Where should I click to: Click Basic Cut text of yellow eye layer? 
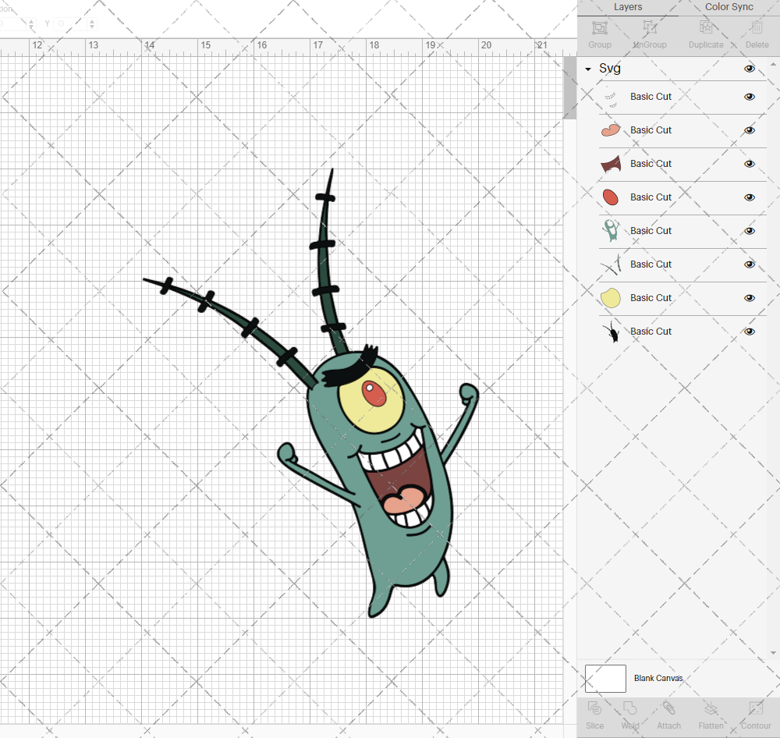651,297
